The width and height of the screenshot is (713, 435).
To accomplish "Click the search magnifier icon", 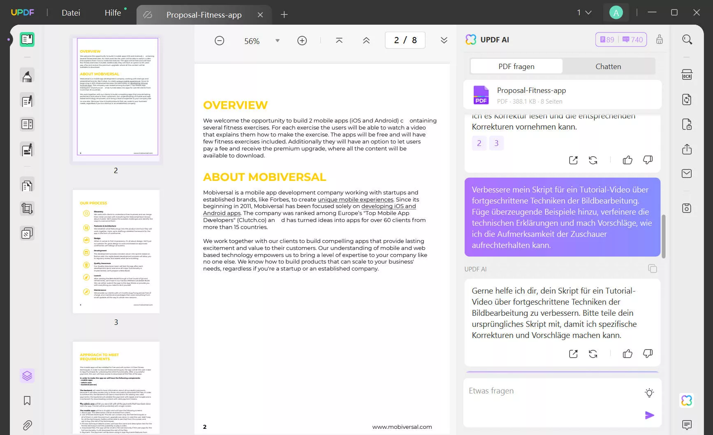I will tap(687, 39).
